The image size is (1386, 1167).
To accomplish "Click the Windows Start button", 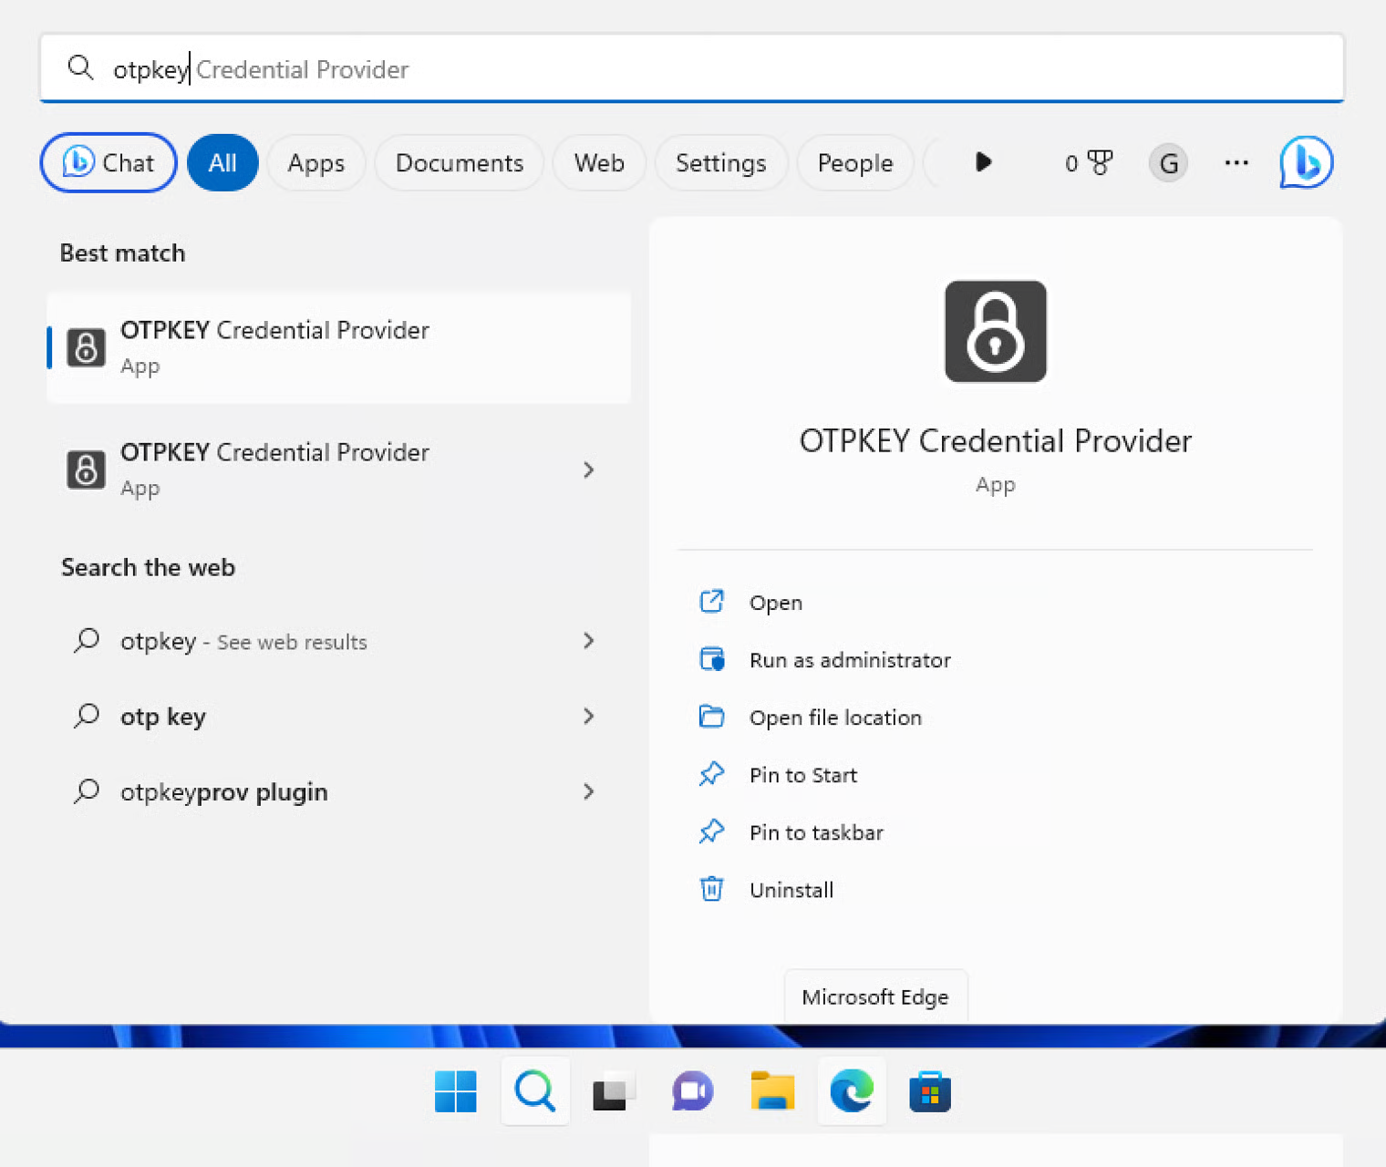I will tap(456, 1091).
